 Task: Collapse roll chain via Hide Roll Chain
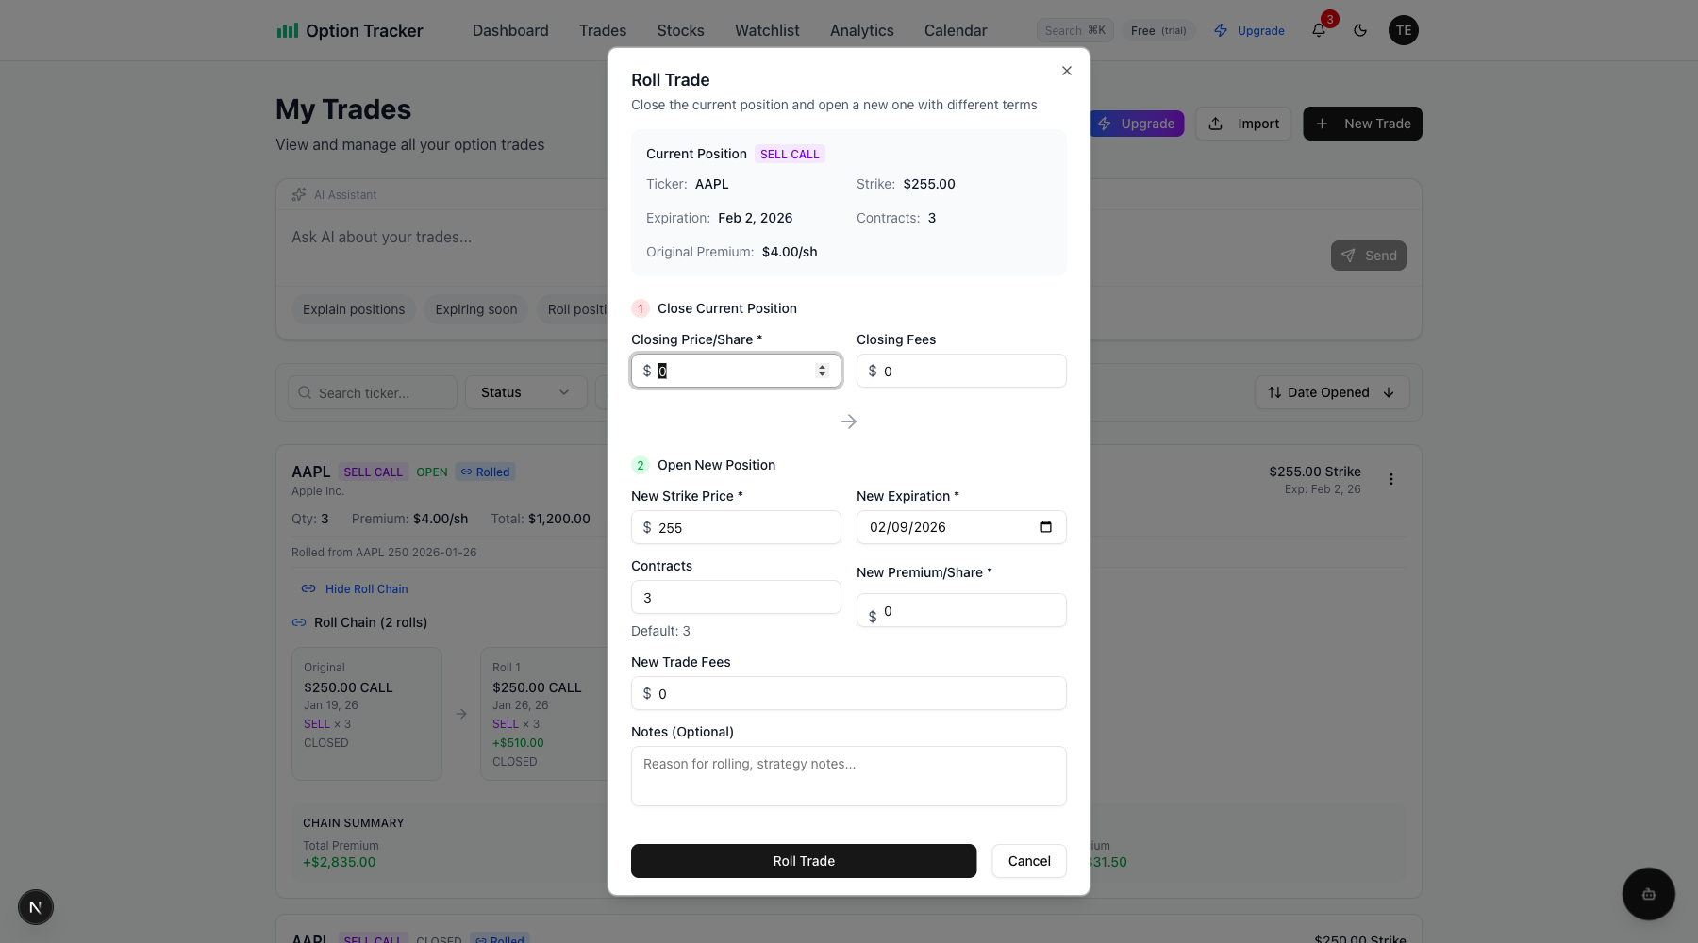(x=366, y=589)
